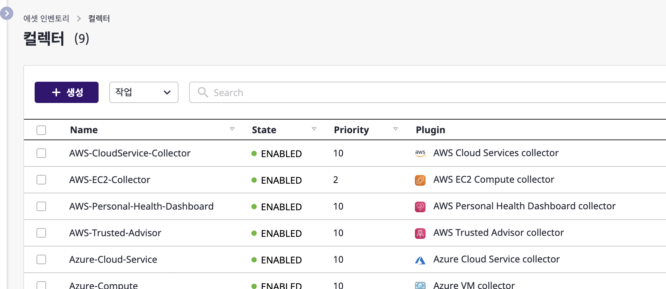Open the AWS-CloudService-Collector row name
Viewport: 666px width, 289px height.
point(130,153)
